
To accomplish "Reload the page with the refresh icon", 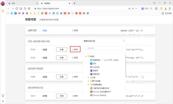I will click(x=17, y=8).
